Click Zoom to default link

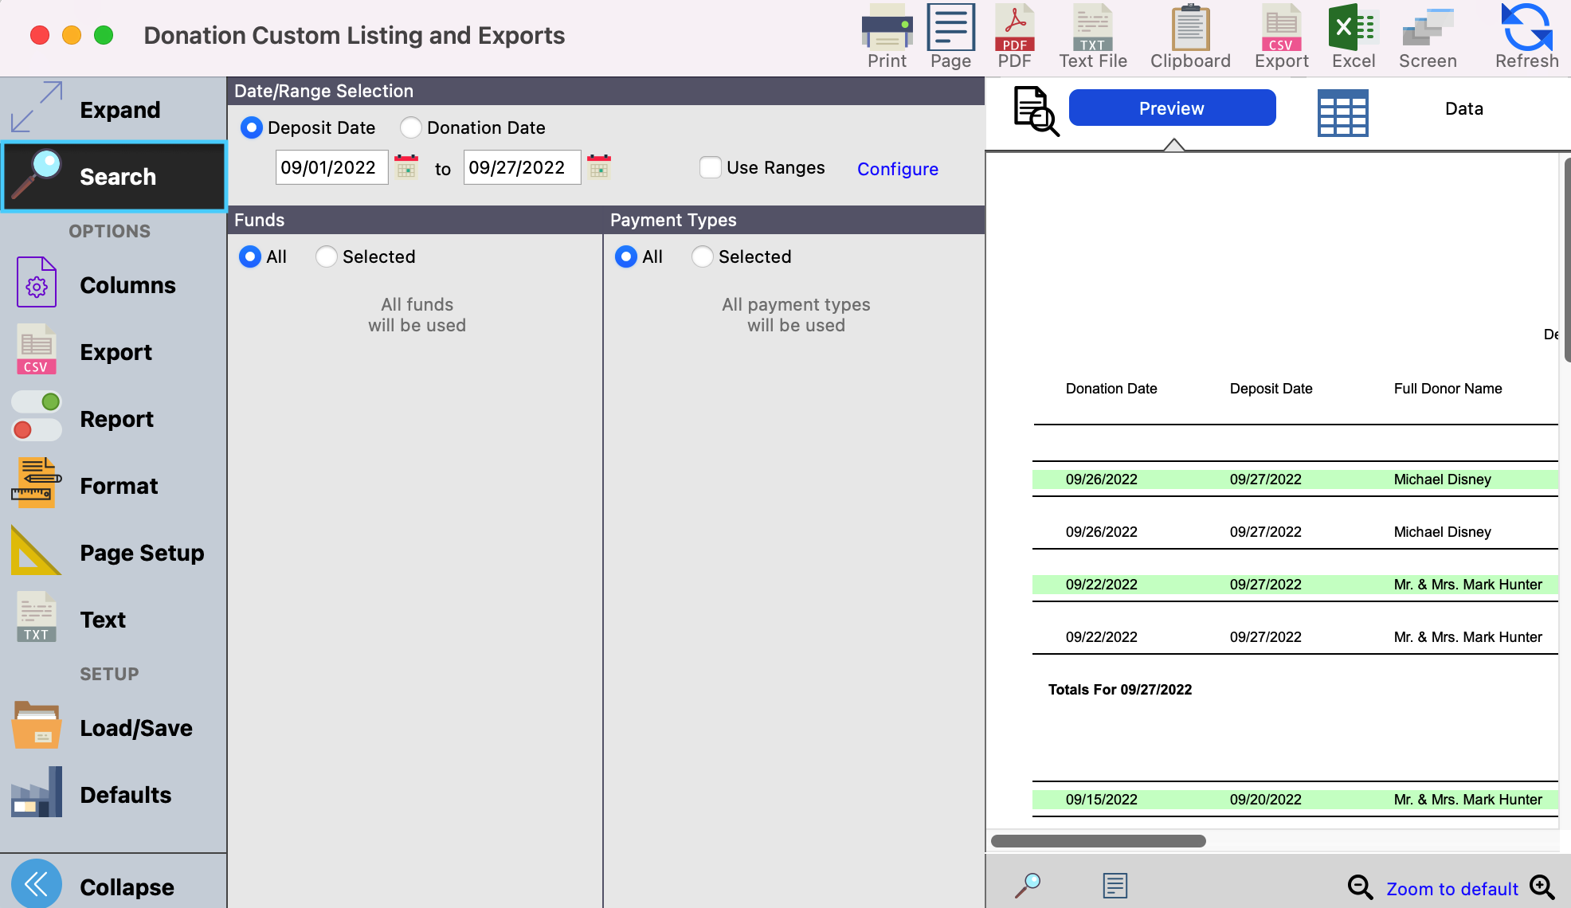(1452, 889)
